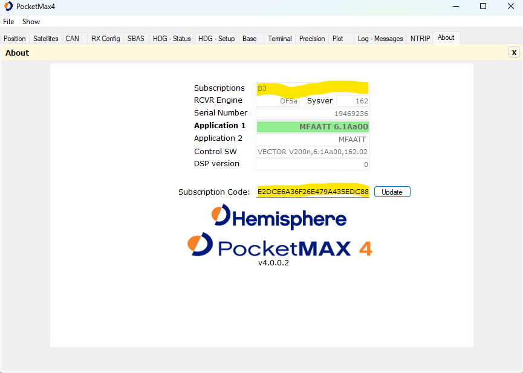Open the Show menu

point(31,22)
